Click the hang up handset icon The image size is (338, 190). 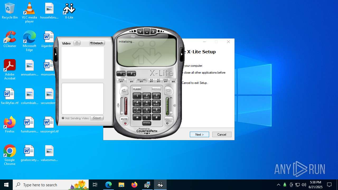pos(169,91)
